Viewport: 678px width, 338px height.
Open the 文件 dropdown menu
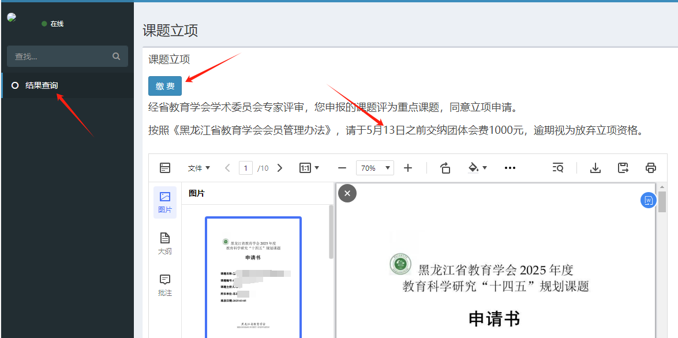click(x=199, y=168)
